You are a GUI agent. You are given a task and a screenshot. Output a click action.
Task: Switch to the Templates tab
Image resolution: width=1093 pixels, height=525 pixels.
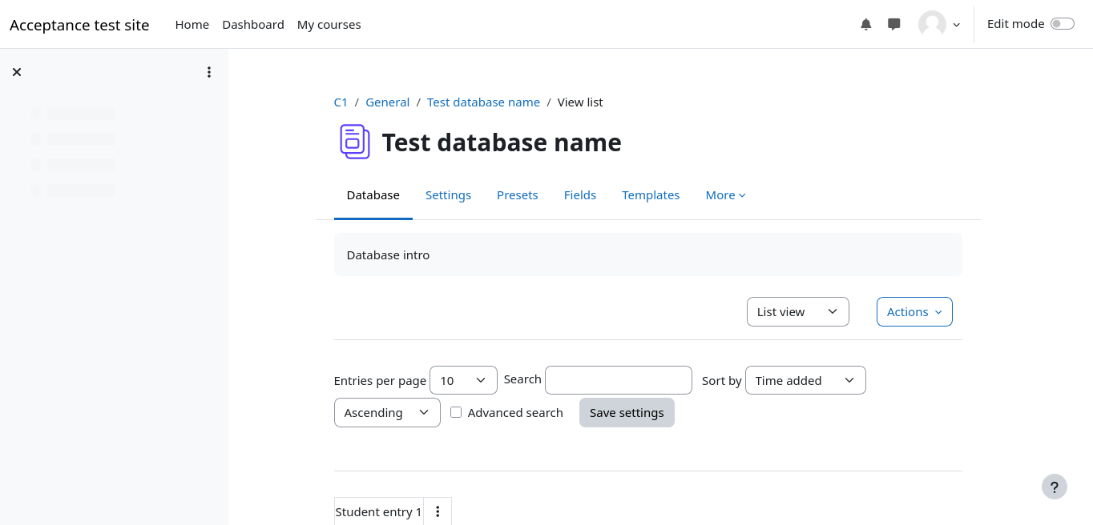[651, 195]
